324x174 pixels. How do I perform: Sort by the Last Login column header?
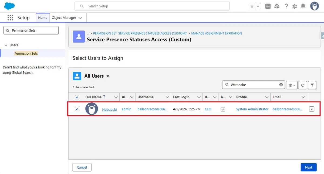(x=181, y=97)
